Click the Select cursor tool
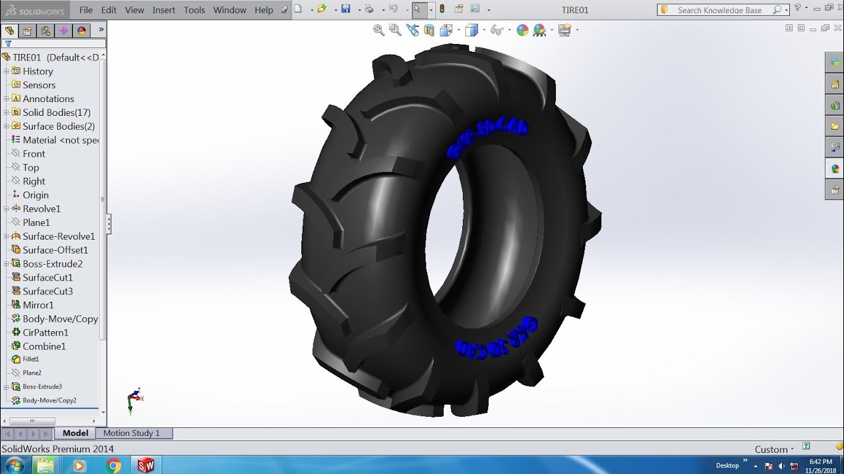Screen dimensions: 844x474 [418, 9]
